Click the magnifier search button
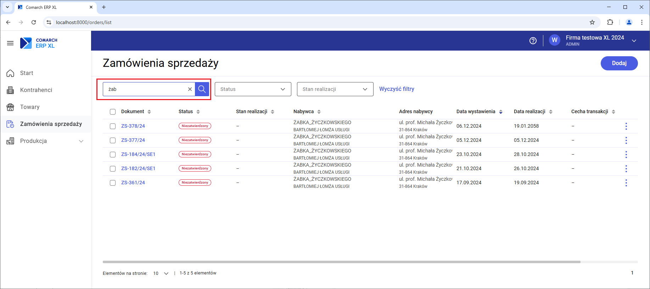 pos(202,89)
